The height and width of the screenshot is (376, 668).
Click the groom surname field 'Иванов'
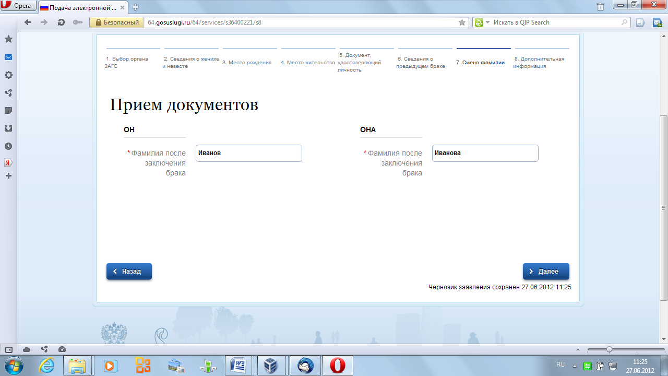249,153
